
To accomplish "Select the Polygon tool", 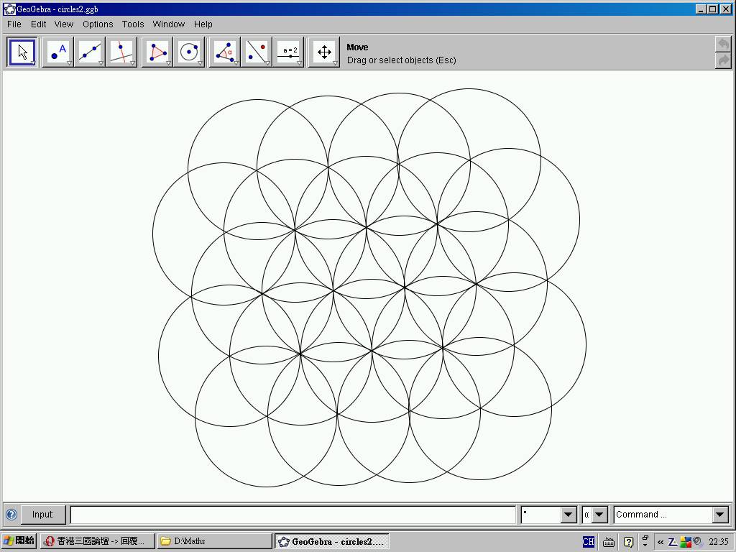I will (157, 52).
